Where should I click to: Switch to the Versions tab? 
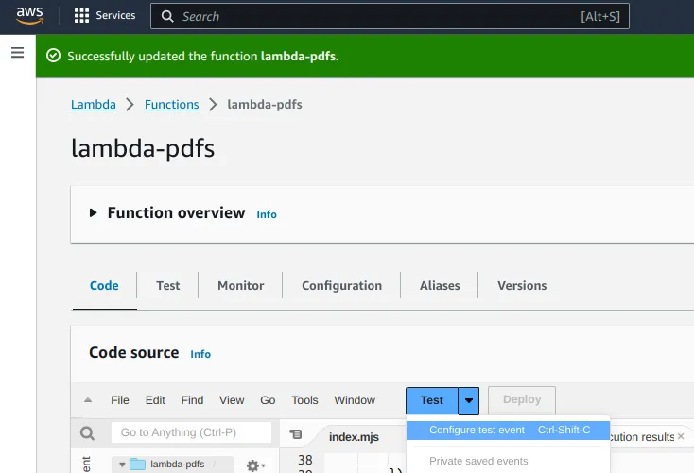[522, 285]
